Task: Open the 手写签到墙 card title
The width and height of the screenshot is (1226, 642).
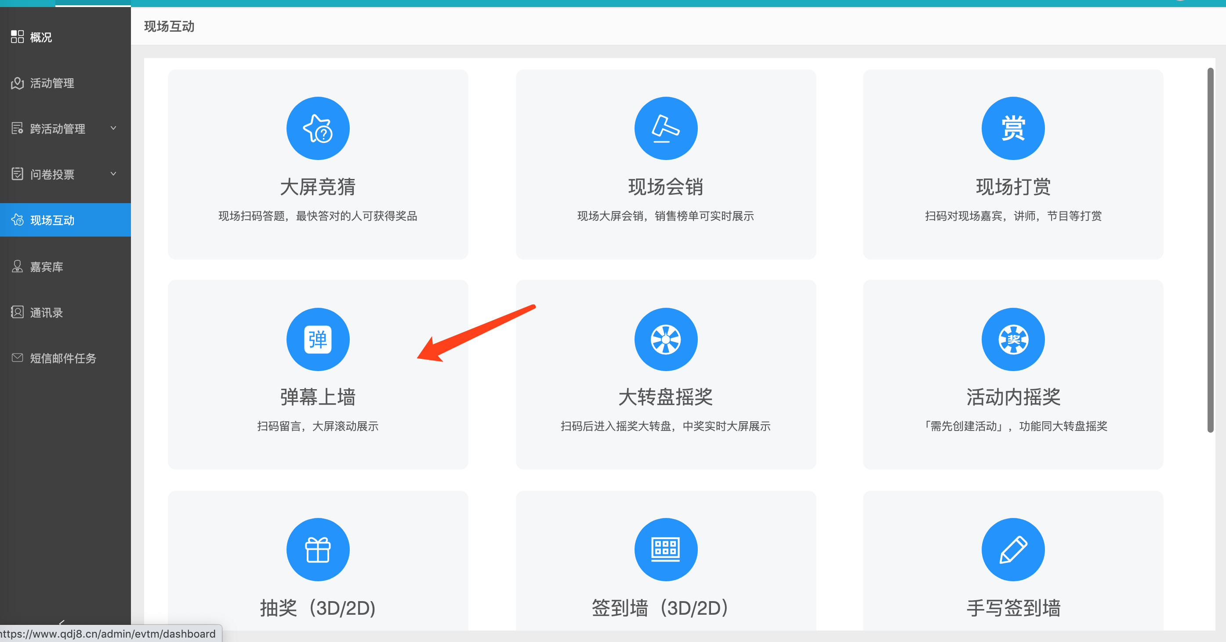Action: pyautogui.click(x=1013, y=608)
